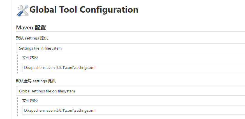Click the 默认全局 settings 提供 label
Image resolution: width=245 pixels, height=119 pixels.
click(x=36, y=81)
